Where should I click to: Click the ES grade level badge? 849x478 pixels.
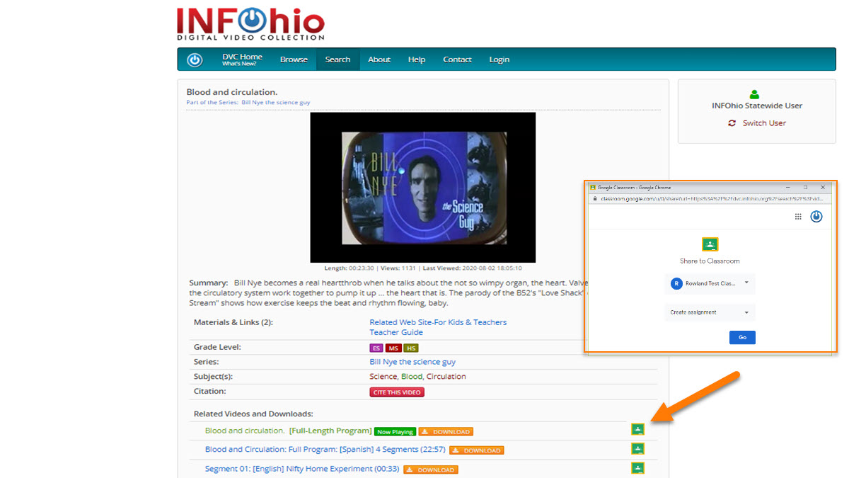point(376,348)
